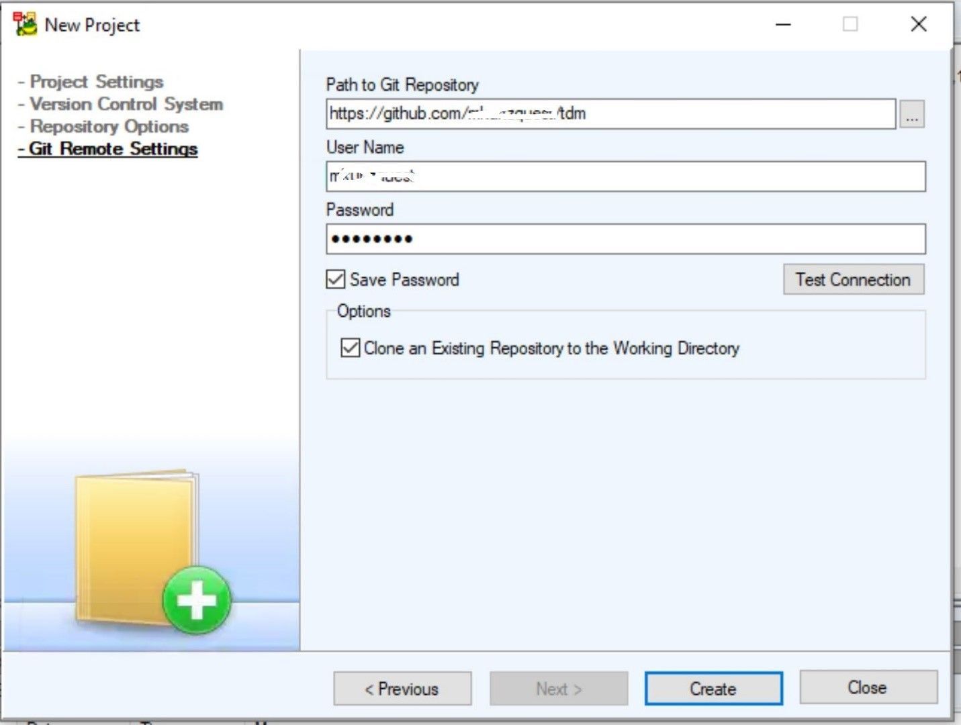
Task: Click the New Project app icon in title bar
Action: pyautogui.click(x=26, y=24)
